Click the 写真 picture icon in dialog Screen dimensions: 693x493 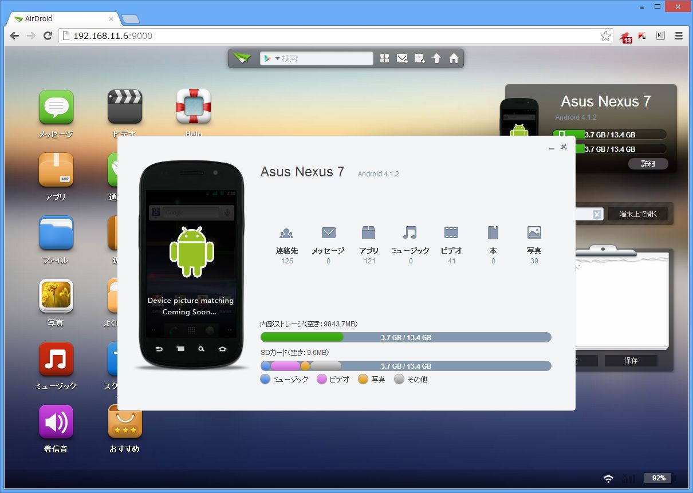pos(534,232)
